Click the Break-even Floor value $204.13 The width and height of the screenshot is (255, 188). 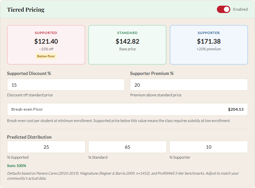pos(236,109)
